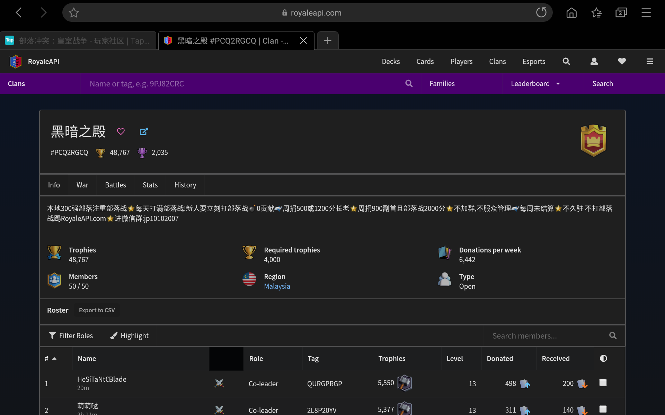Tick checkbox for second roster member

pos(603,409)
